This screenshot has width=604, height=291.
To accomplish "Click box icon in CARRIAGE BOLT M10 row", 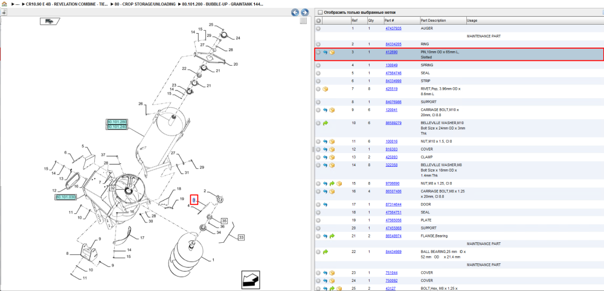I will point(332,110).
